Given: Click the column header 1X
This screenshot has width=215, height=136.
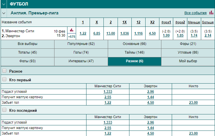Looking at the screenshot, I should 125,22.
